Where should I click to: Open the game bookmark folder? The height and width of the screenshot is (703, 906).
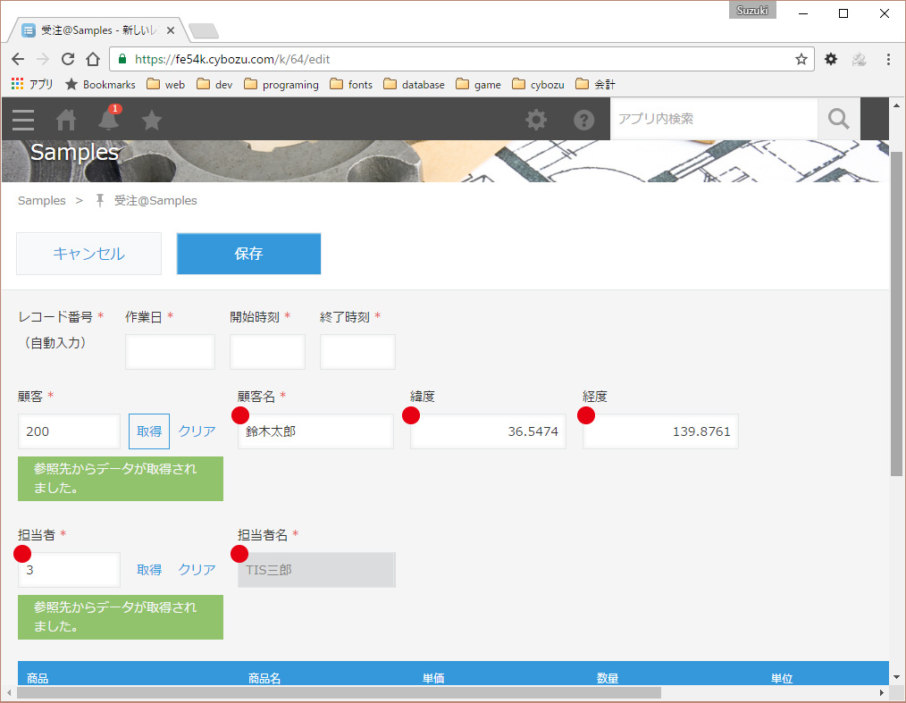click(x=478, y=84)
